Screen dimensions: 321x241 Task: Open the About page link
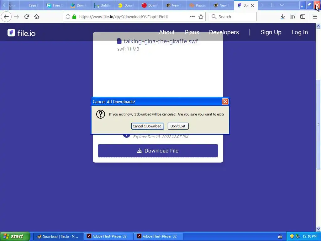[167, 32]
